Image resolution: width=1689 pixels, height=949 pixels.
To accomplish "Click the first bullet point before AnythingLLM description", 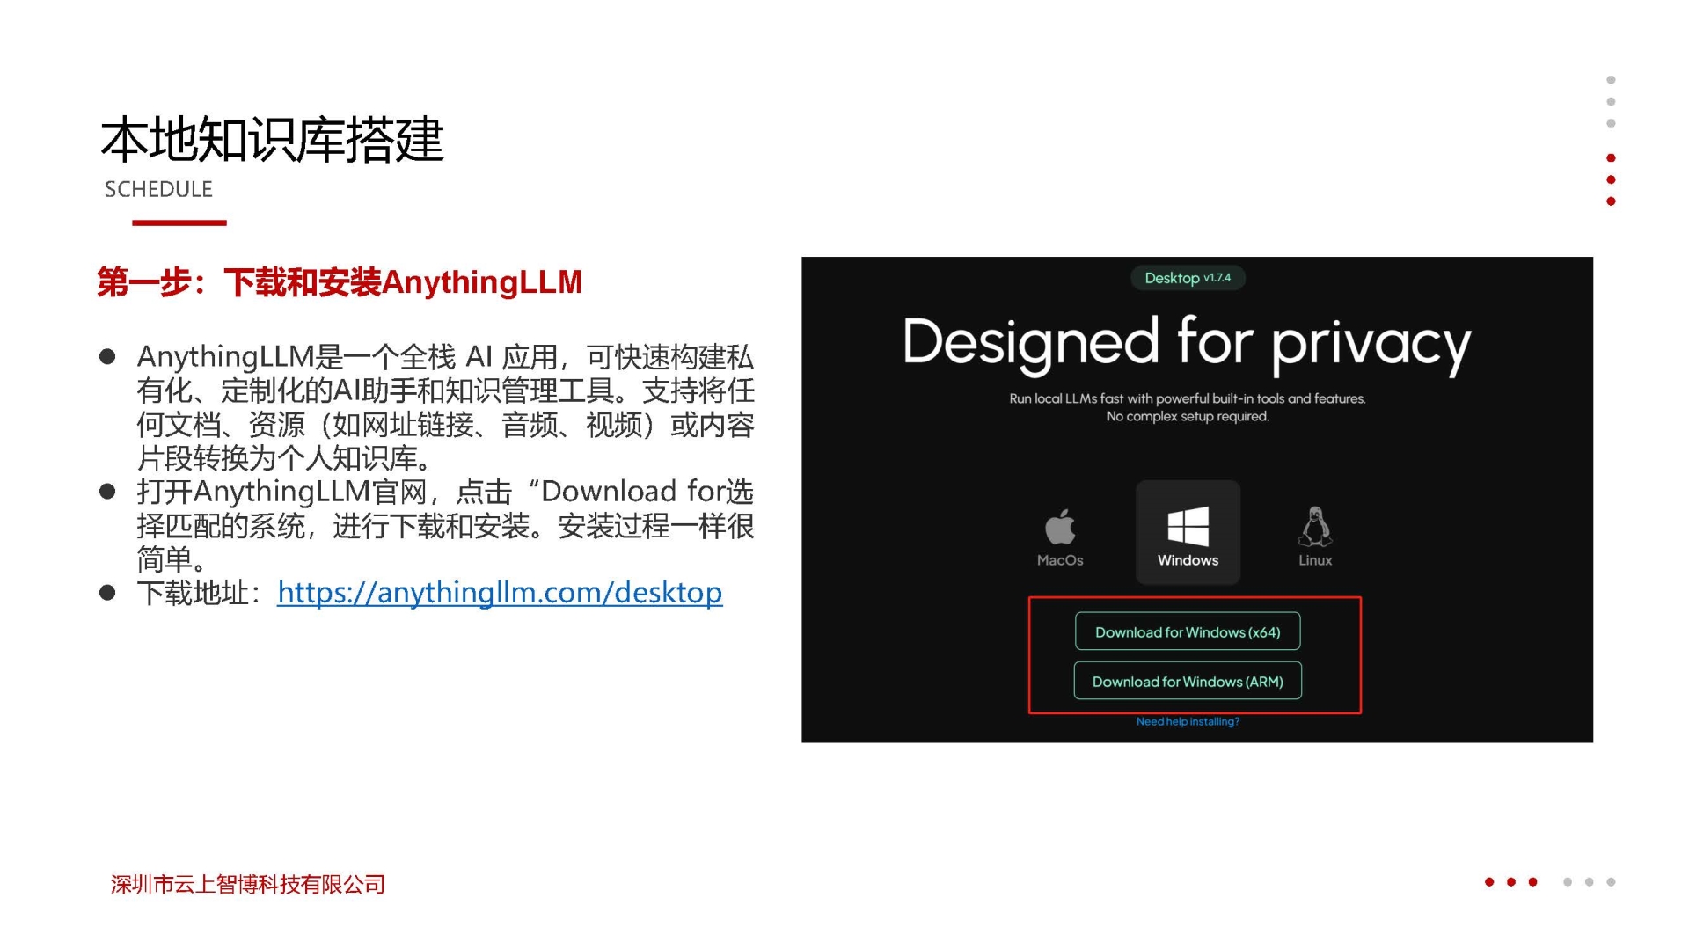I will (x=107, y=356).
